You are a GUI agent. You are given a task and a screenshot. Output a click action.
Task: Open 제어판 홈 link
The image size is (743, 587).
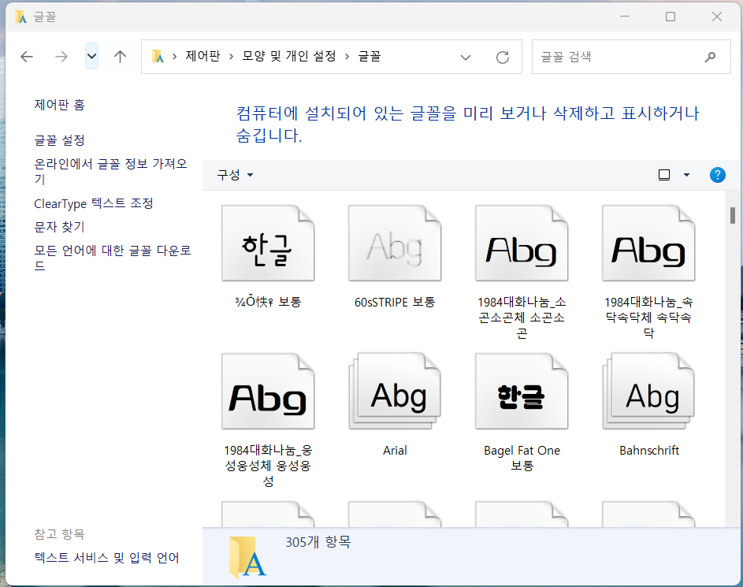59,105
